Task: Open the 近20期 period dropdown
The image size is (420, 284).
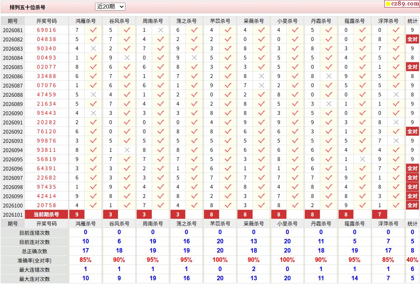Action: pos(110,6)
